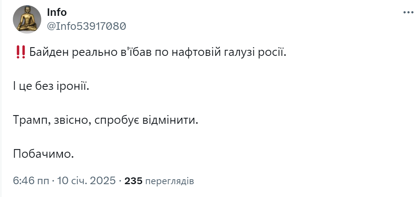
Task: Open the three-dot more options menu
Action: [408, 12]
